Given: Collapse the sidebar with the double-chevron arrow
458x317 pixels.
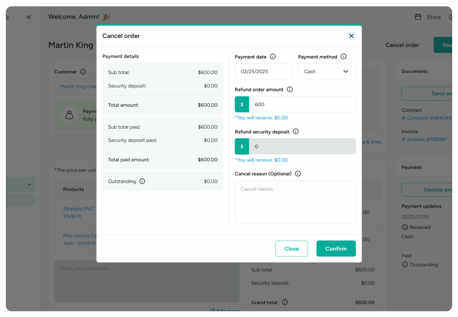Looking at the screenshot, I should pos(29,17).
